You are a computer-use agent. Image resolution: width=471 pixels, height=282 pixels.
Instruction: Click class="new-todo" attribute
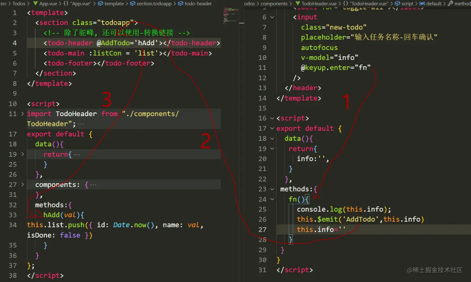pos(334,27)
